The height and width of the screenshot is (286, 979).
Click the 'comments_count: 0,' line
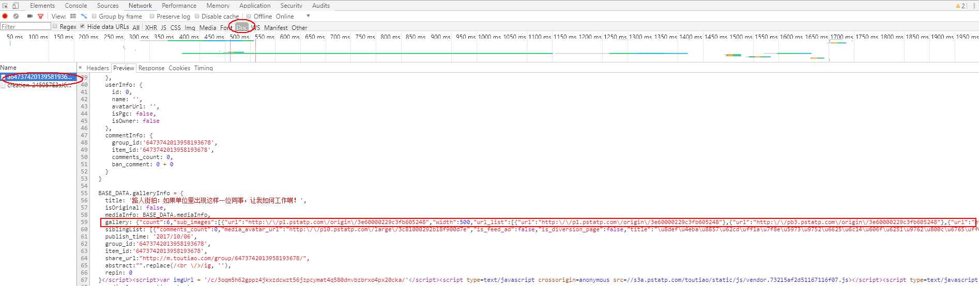[142, 157]
